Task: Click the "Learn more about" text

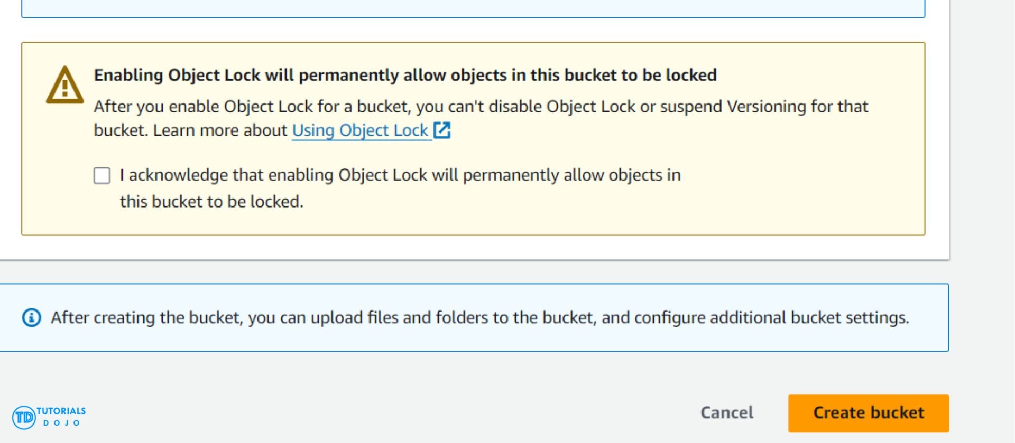Action: coord(220,130)
